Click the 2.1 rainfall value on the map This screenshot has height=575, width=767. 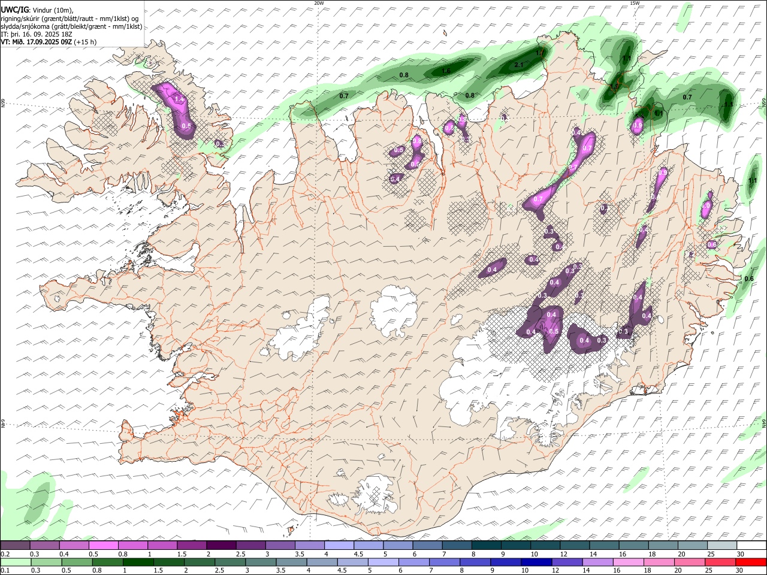pos(519,65)
